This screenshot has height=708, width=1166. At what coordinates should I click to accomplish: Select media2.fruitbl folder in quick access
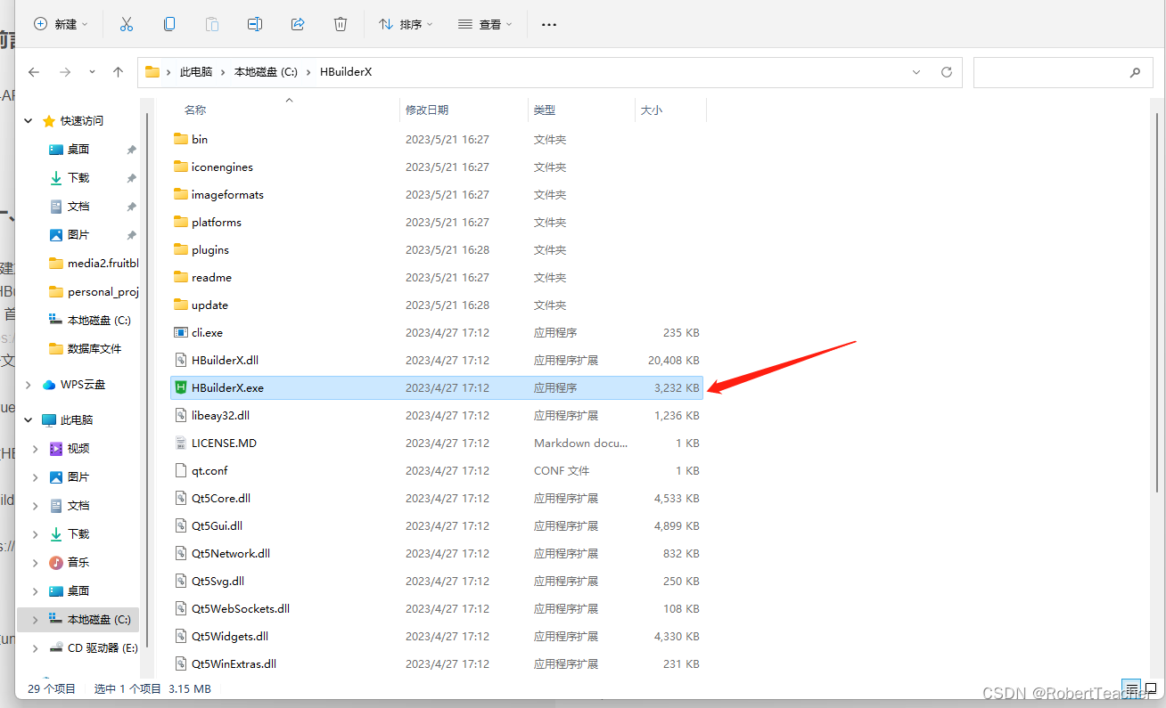click(94, 263)
